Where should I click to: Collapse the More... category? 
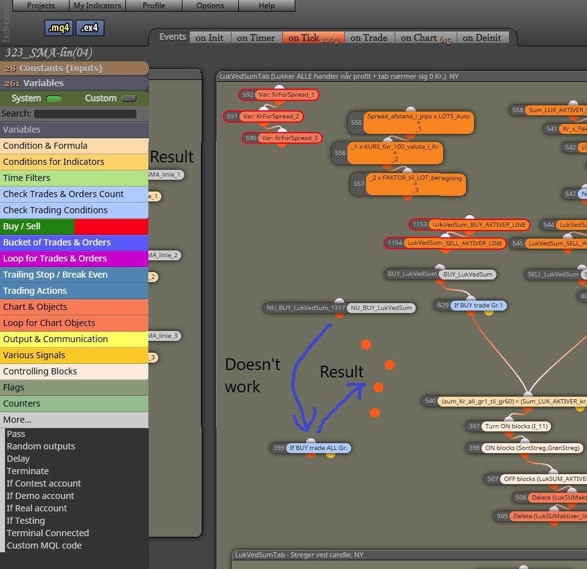(74, 420)
